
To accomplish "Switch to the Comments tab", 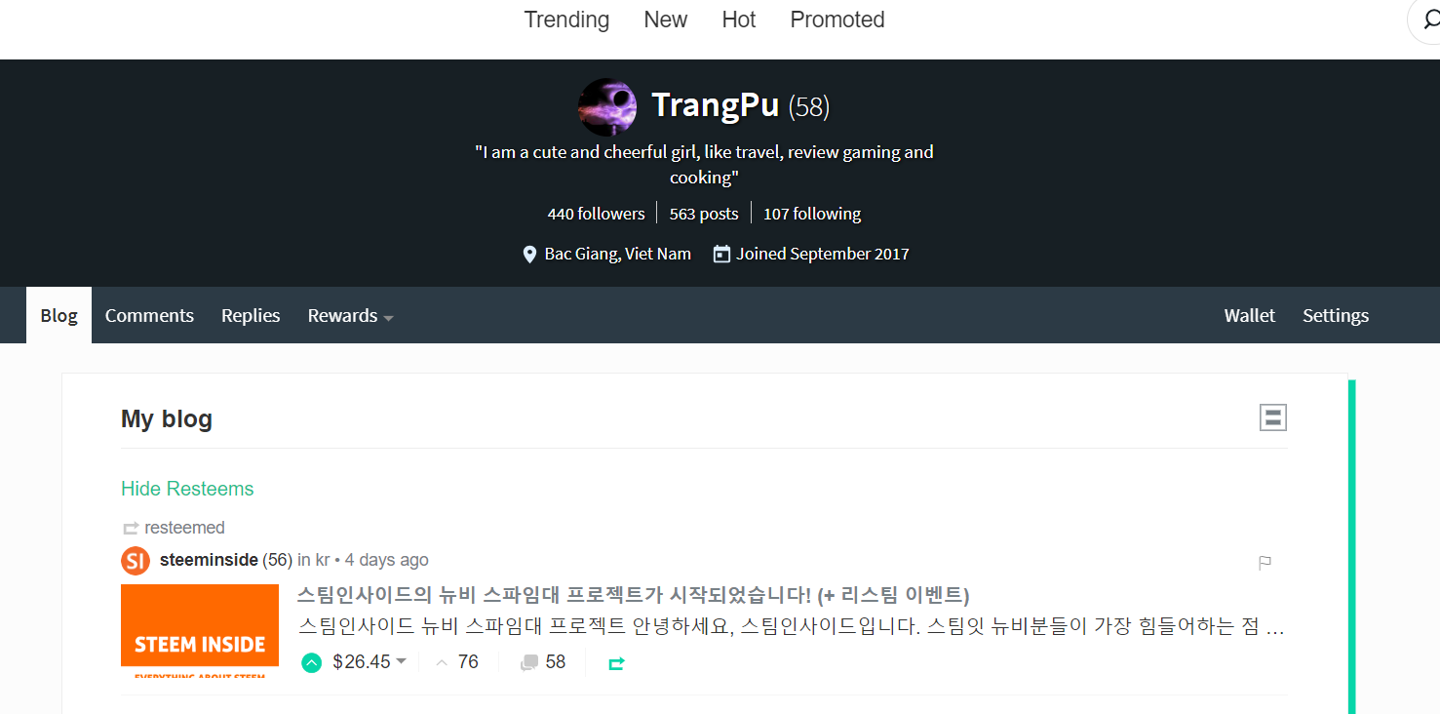I will pos(149,316).
